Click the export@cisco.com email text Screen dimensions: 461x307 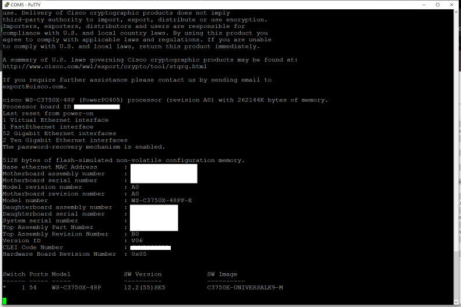tap(33, 87)
